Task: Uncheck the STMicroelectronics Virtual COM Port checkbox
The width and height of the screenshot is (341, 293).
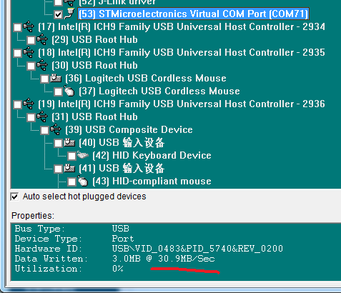Action: [59, 14]
